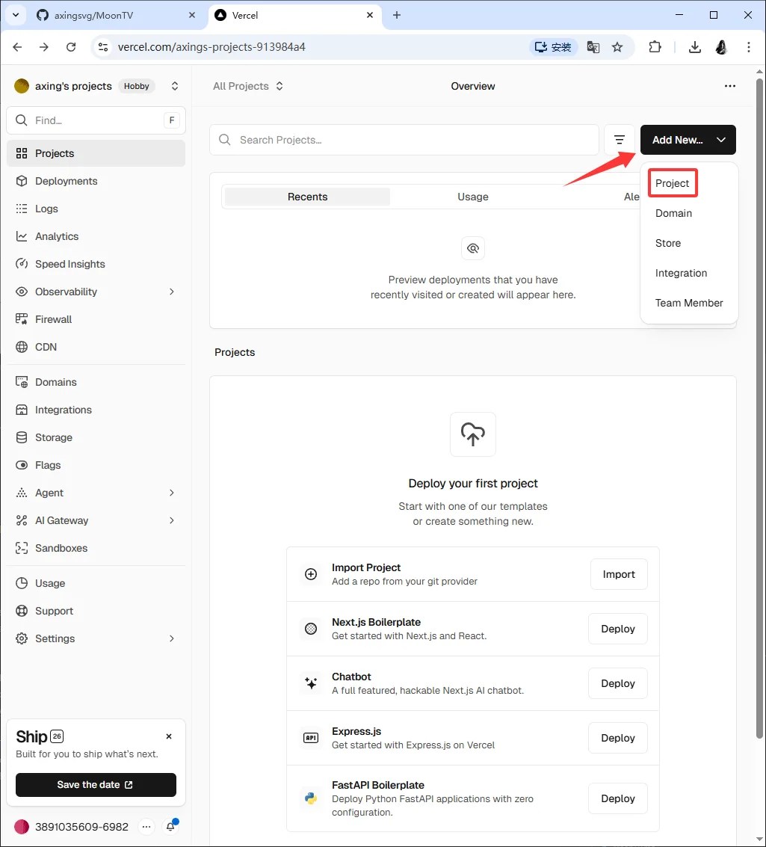766x847 pixels.
Task: Open the overview three-dot menu
Action: (730, 86)
